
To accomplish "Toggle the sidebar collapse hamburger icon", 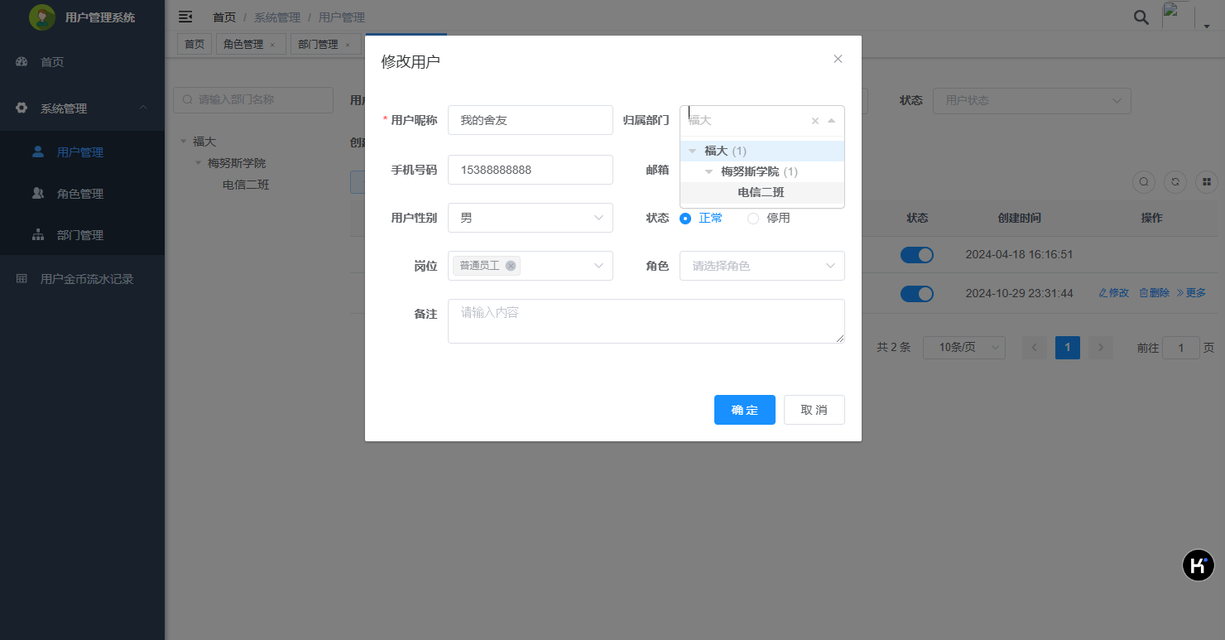I will (185, 17).
